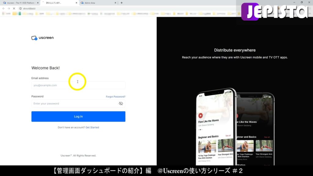Click See all beside Beginner and Basics on front phone
This screenshot has height=176, width=313.
(x=228, y=136)
